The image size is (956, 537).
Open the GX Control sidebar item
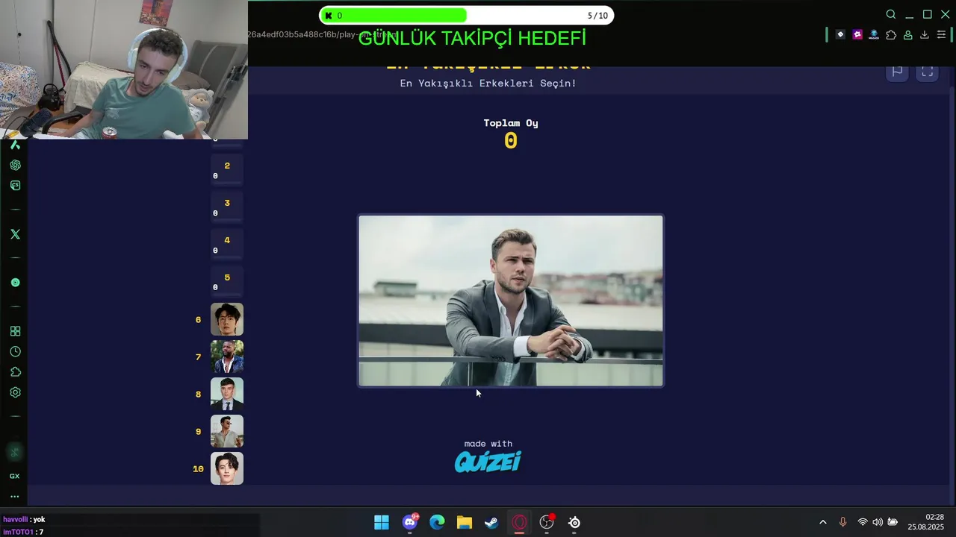point(15,476)
